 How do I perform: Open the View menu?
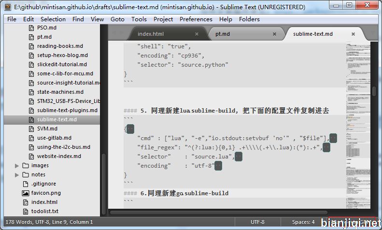point(98,19)
